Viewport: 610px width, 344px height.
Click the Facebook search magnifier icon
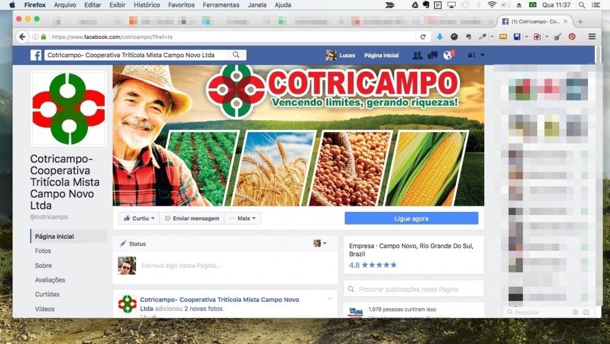coord(236,55)
